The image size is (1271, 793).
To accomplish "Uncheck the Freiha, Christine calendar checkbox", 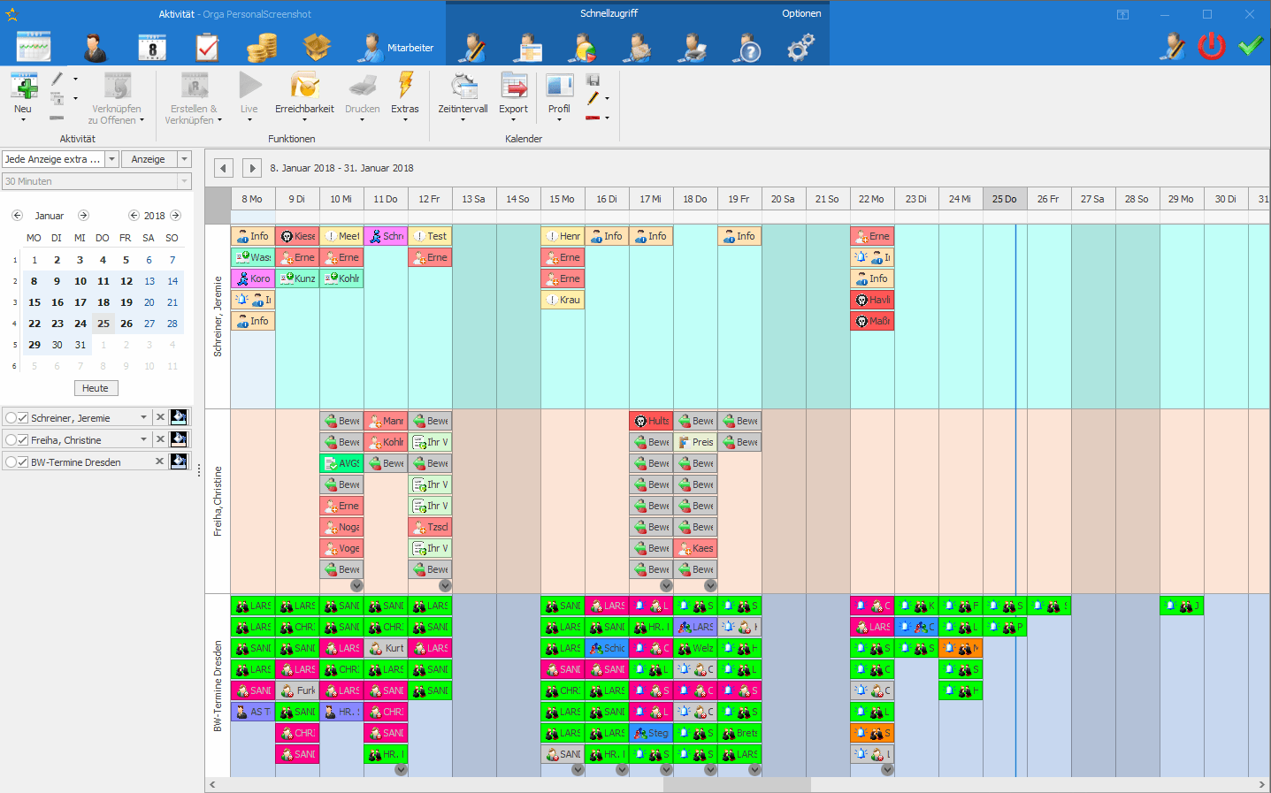I will (x=24, y=439).
